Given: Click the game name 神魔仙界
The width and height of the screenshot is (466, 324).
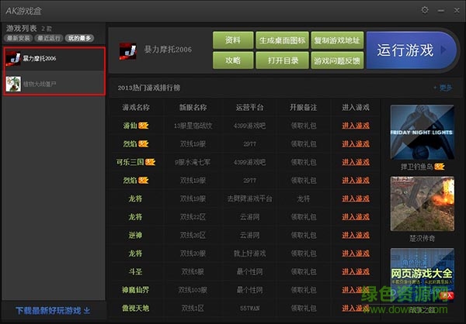Looking at the screenshot, I should click(135, 290).
